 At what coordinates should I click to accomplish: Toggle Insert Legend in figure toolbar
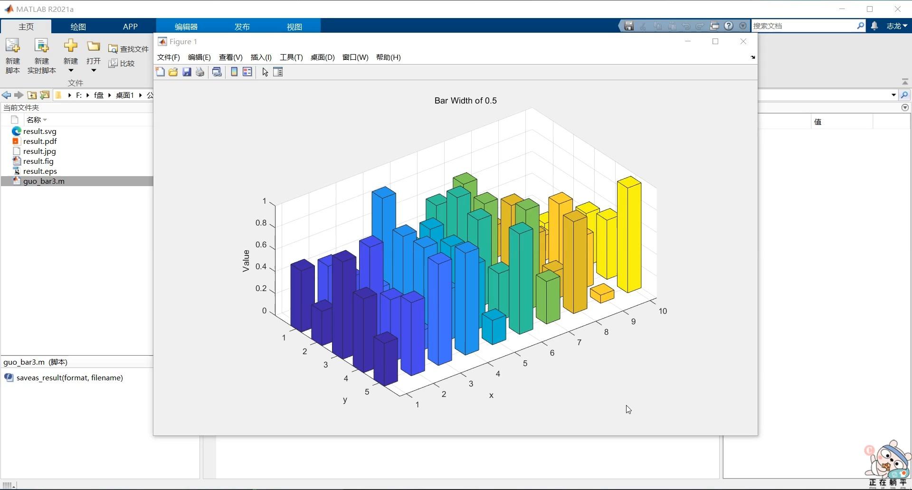(x=247, y=72)
